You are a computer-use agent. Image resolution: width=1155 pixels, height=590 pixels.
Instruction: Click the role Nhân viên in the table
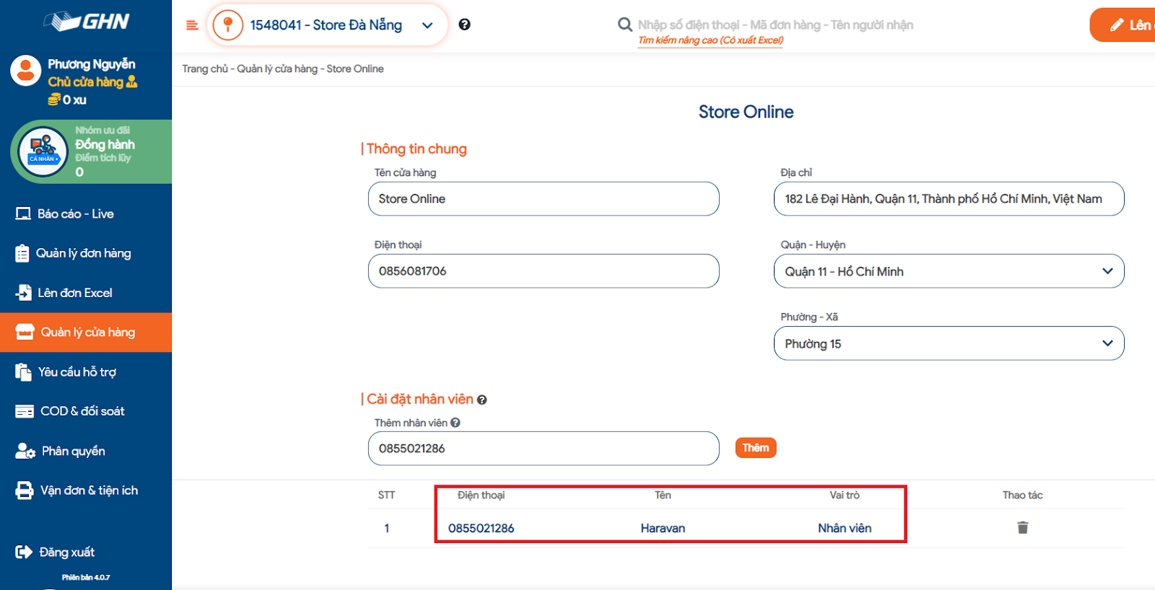point(845,528)
